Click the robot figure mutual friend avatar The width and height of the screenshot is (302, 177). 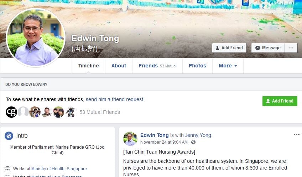click(x=70, y=112)
